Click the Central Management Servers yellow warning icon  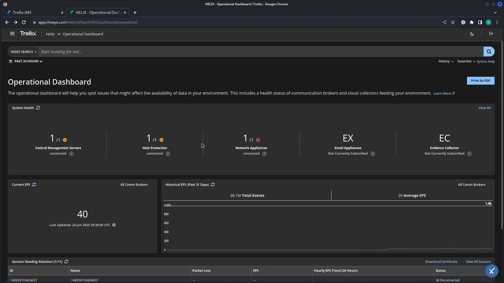(x=65, y=140)
